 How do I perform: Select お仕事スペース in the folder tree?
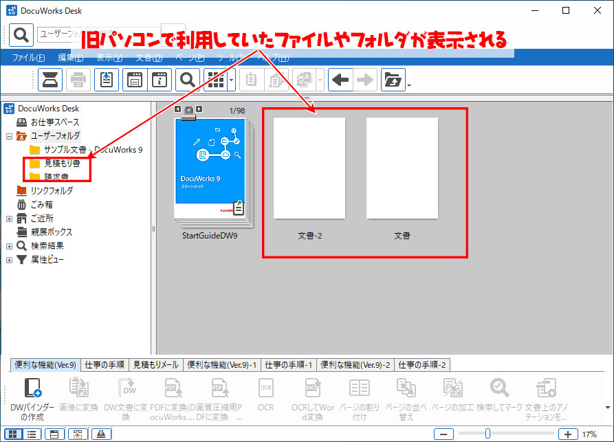(x=55, y=122)
